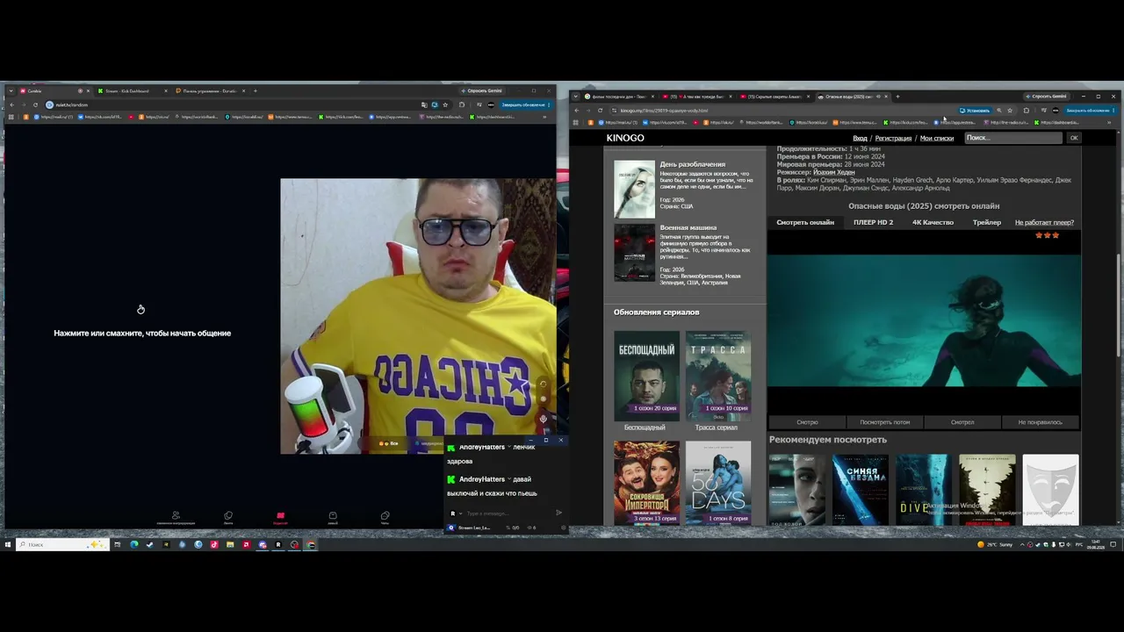Launch Microsoft Edge from the taskbar
Screen dimensions: 1124x632
133,544
